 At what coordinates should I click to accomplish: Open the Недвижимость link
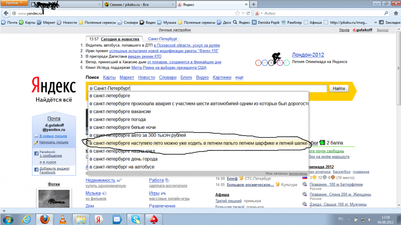[101, 180]
